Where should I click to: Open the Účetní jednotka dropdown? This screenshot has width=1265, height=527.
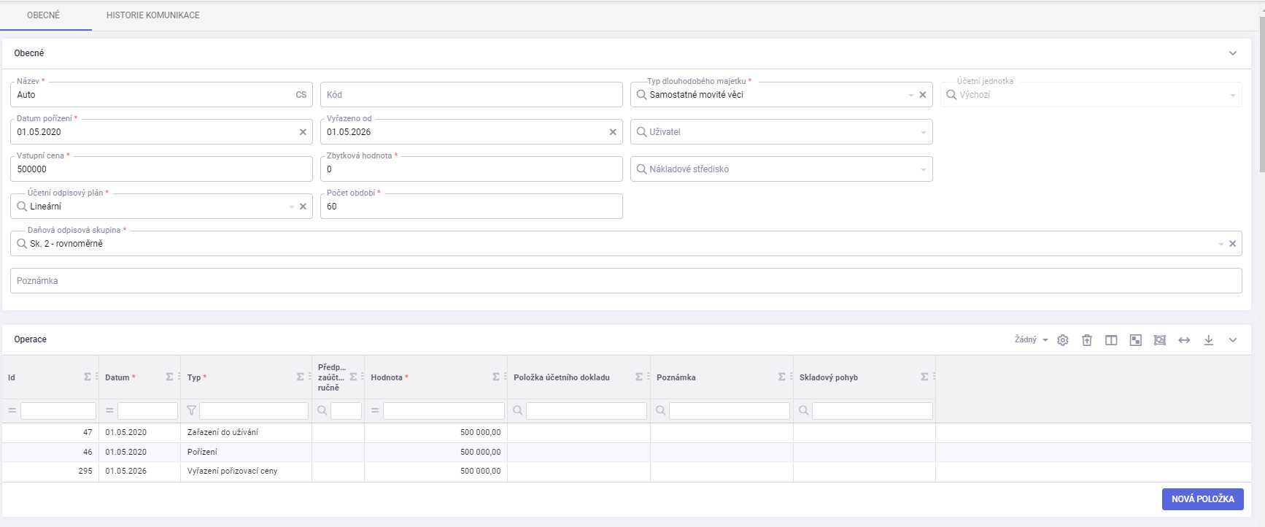point(1233,96)
